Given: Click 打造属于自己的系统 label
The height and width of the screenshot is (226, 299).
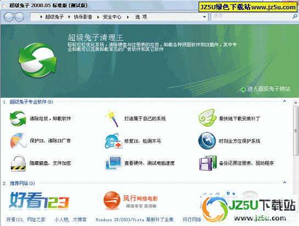Looking at the screenshot, I should tap(145, 118).
